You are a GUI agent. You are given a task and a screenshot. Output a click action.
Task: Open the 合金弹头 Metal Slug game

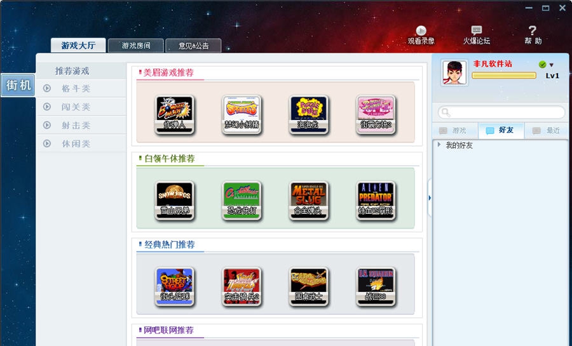309,201
